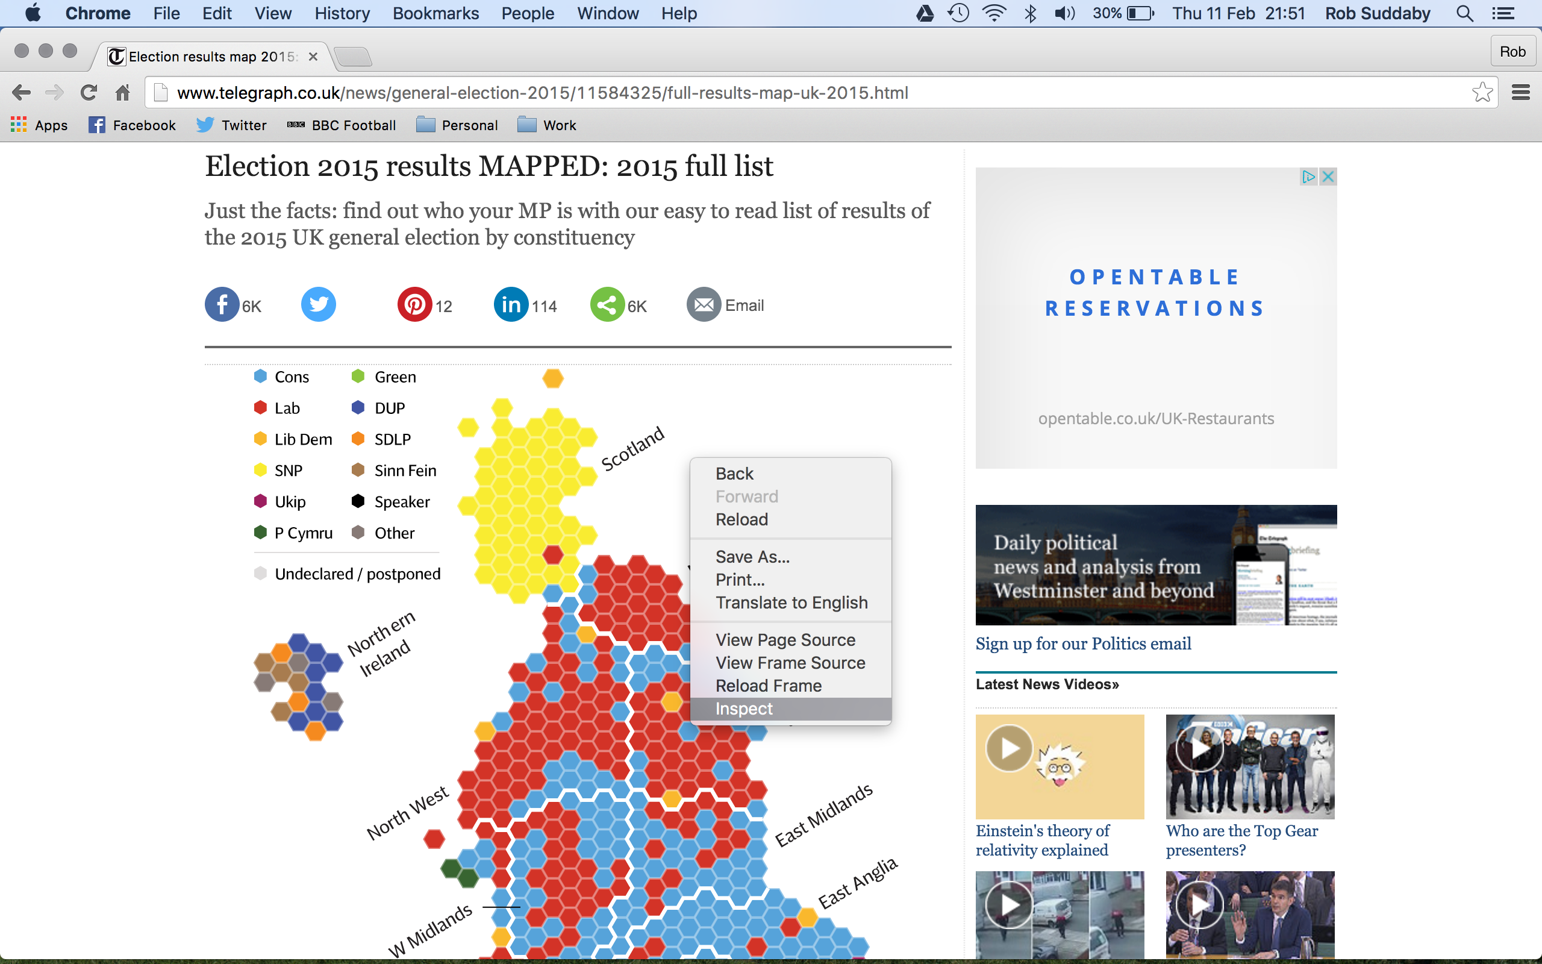1542x964 pixels.
Task: Open the Facebook bookmark in bookmarks bar
Action: 132,125
